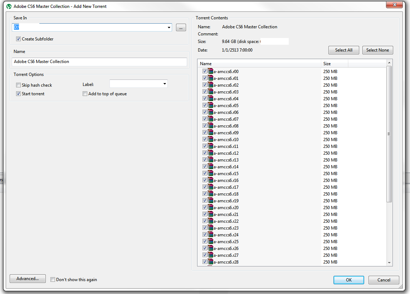
Task: Uncheck file a-amccs6.r23 checkbox
Action: (205, 228)
